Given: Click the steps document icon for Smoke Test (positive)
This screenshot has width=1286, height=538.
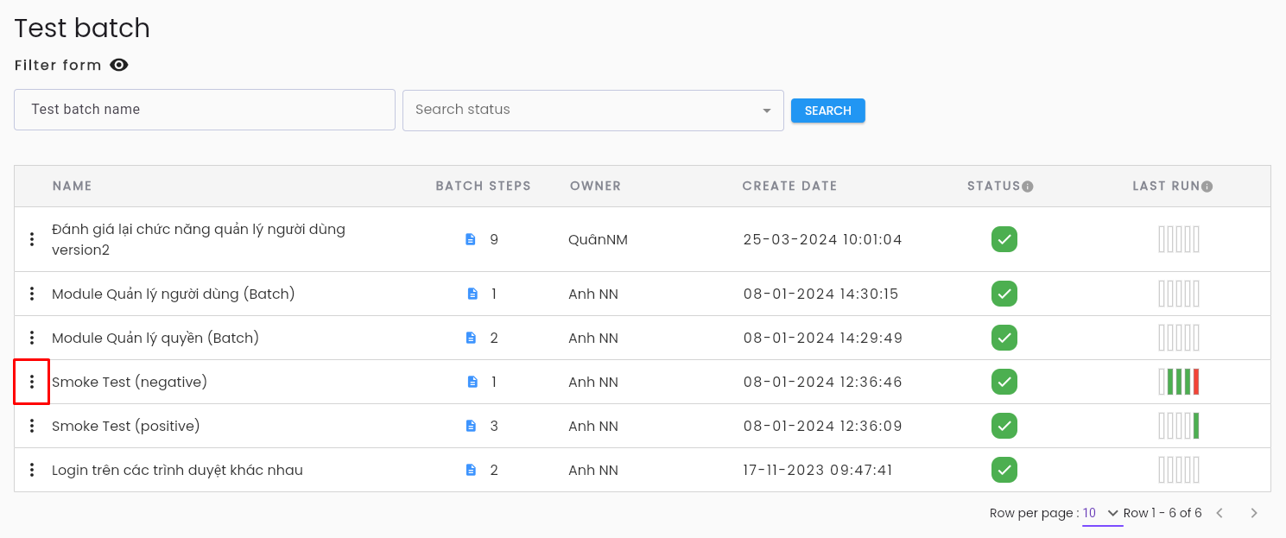Looking at the screenshot, I should 471,426.
